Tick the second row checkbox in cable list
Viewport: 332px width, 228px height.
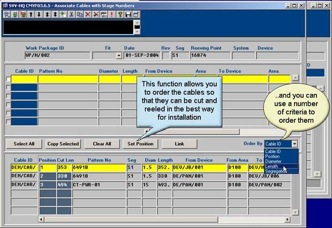coord(8,88)
